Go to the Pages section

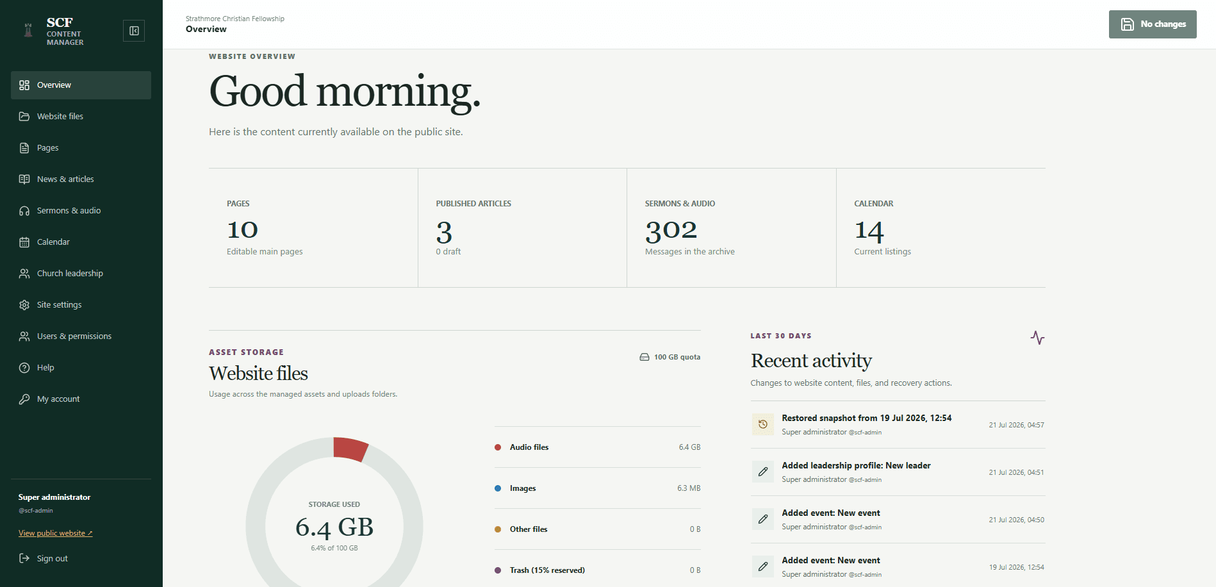[x=81, y=148]
